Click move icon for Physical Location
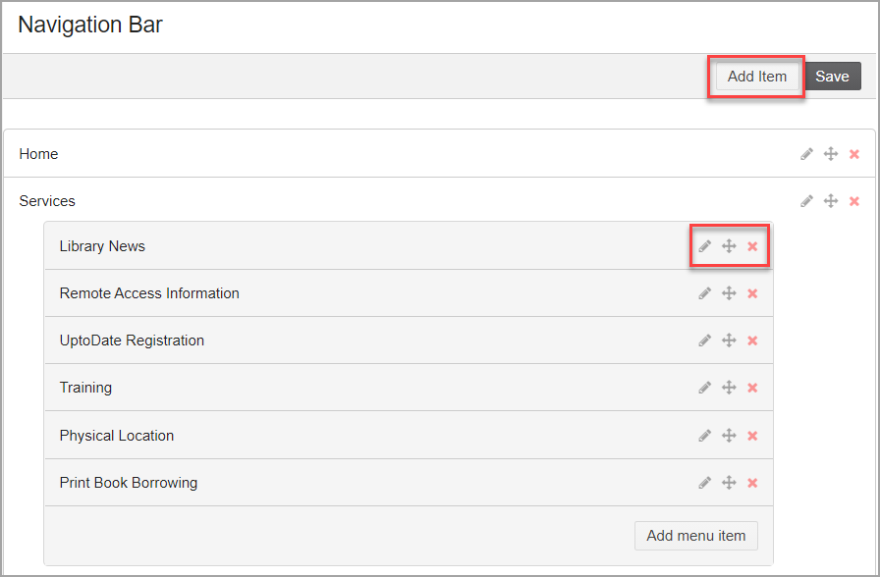The height and width of the screenshot is (577, 880). point(729,436)
